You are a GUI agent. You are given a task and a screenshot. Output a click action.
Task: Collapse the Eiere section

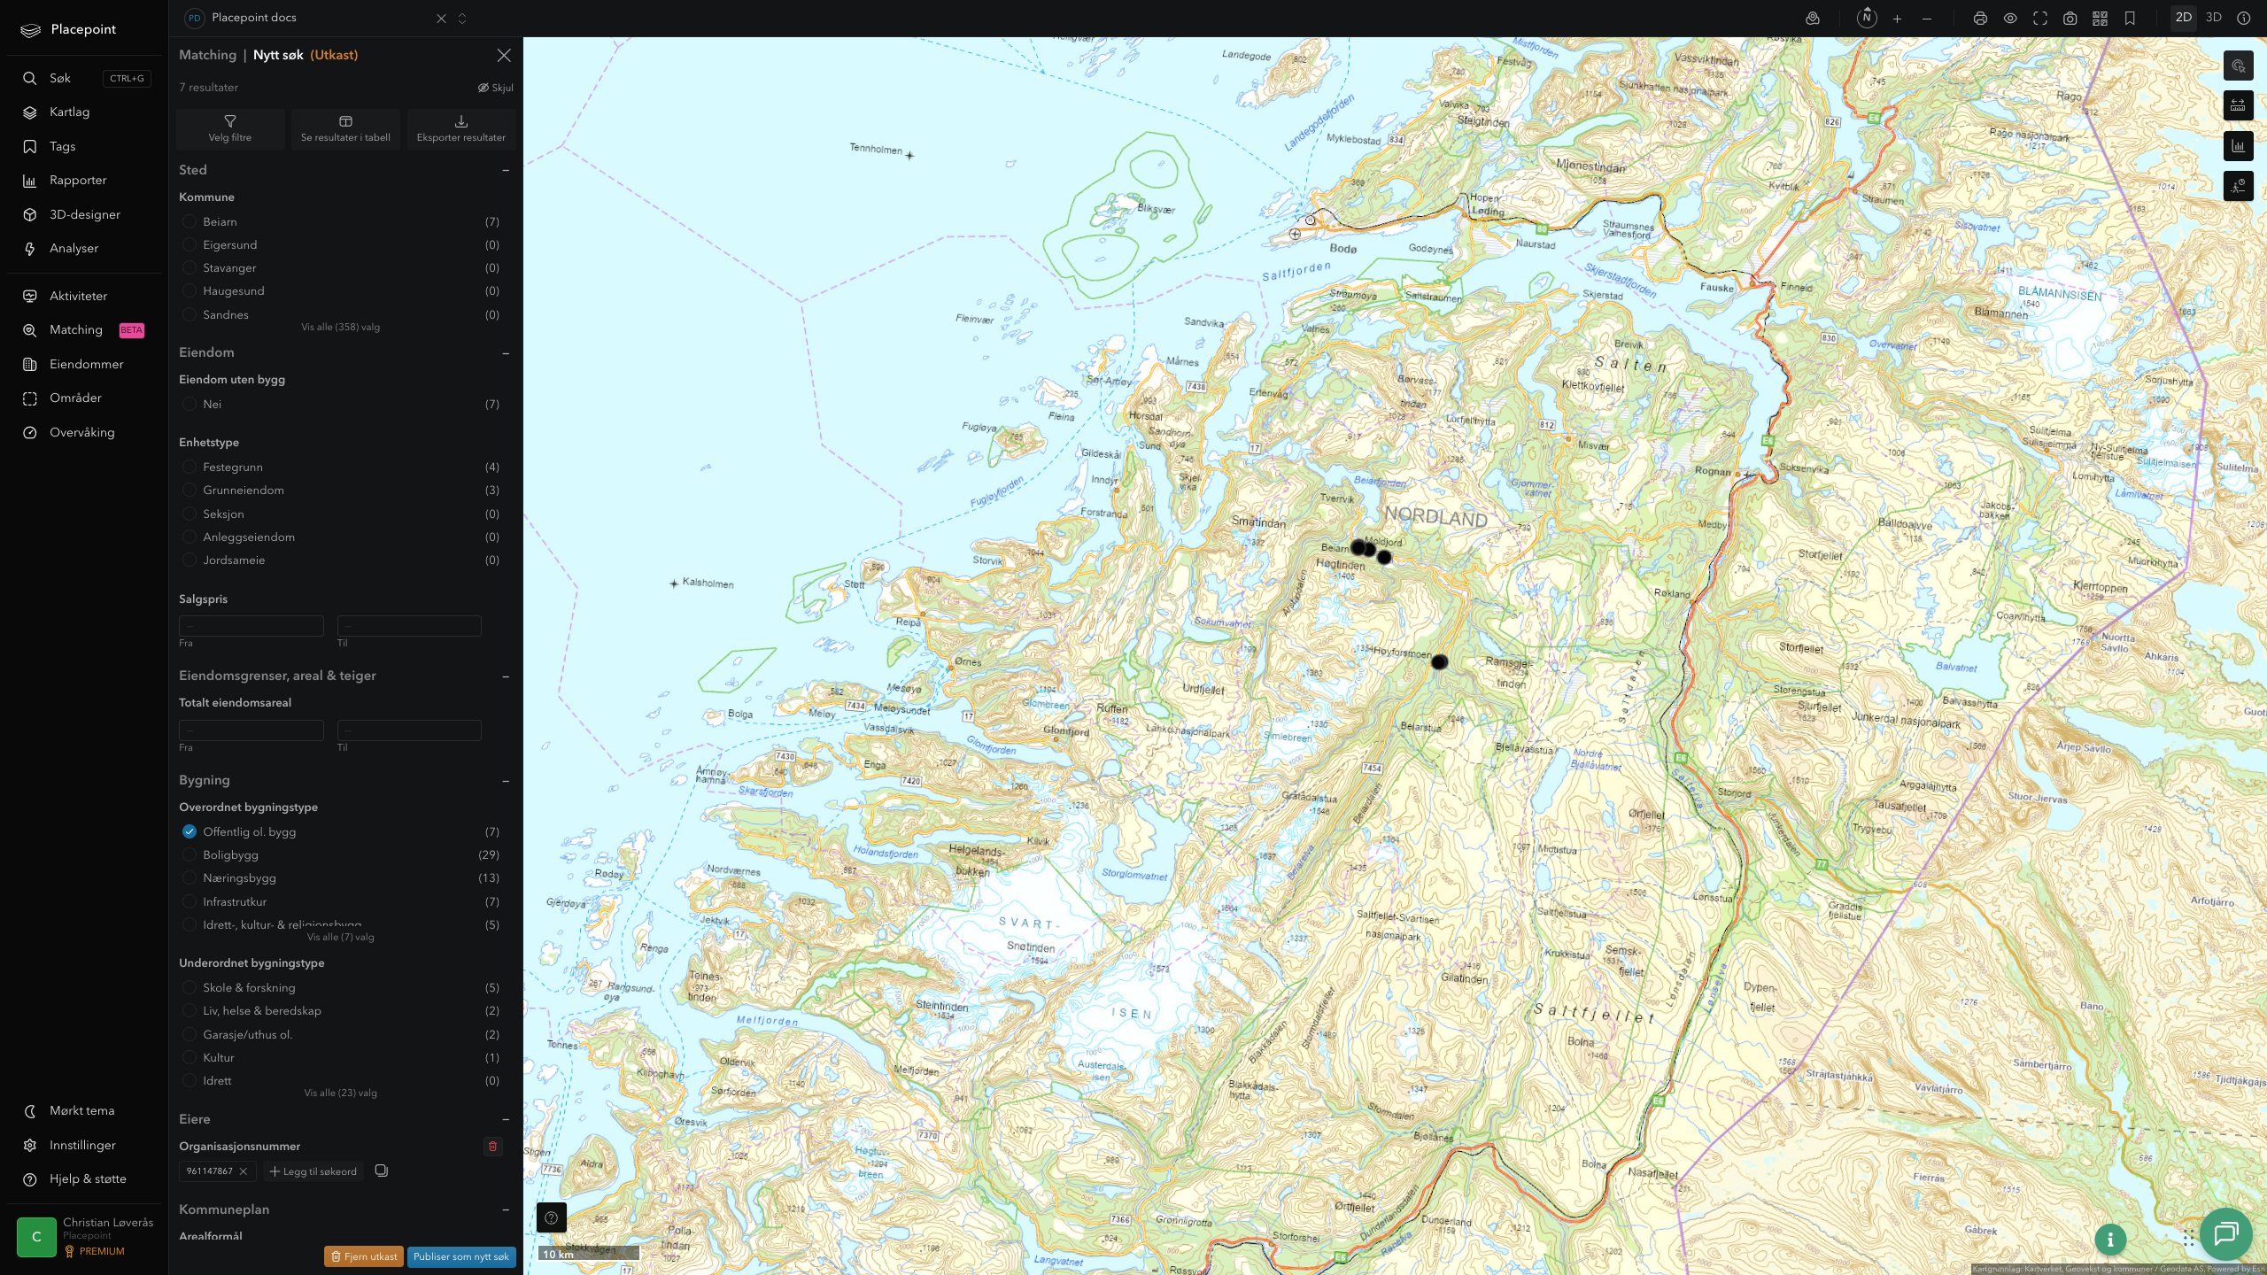[x=506, y=1119]
